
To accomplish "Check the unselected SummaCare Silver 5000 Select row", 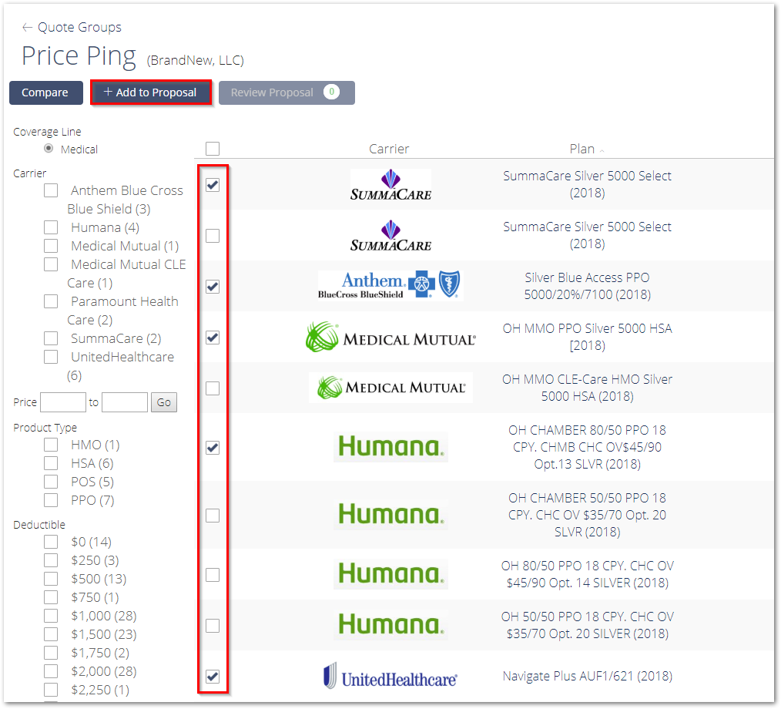I will coord(213,236).
